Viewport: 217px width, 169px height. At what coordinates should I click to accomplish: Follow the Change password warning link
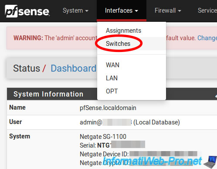(x=207, y=38)
